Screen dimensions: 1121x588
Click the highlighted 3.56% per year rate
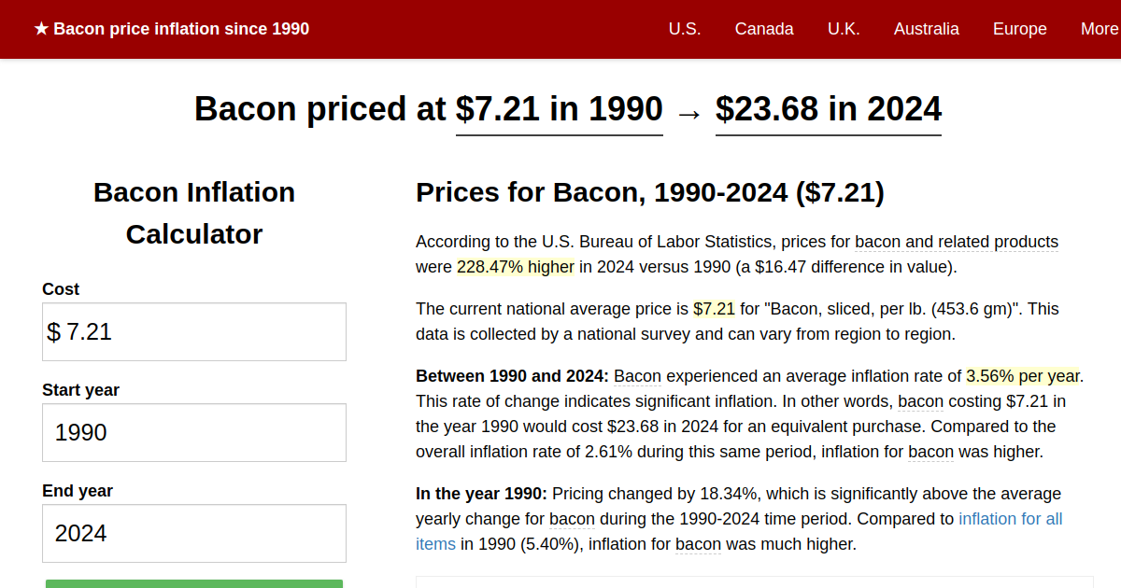point(1023,376)
